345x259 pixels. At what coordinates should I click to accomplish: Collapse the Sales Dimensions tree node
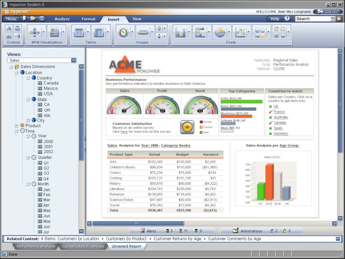[x=11, y=67]
